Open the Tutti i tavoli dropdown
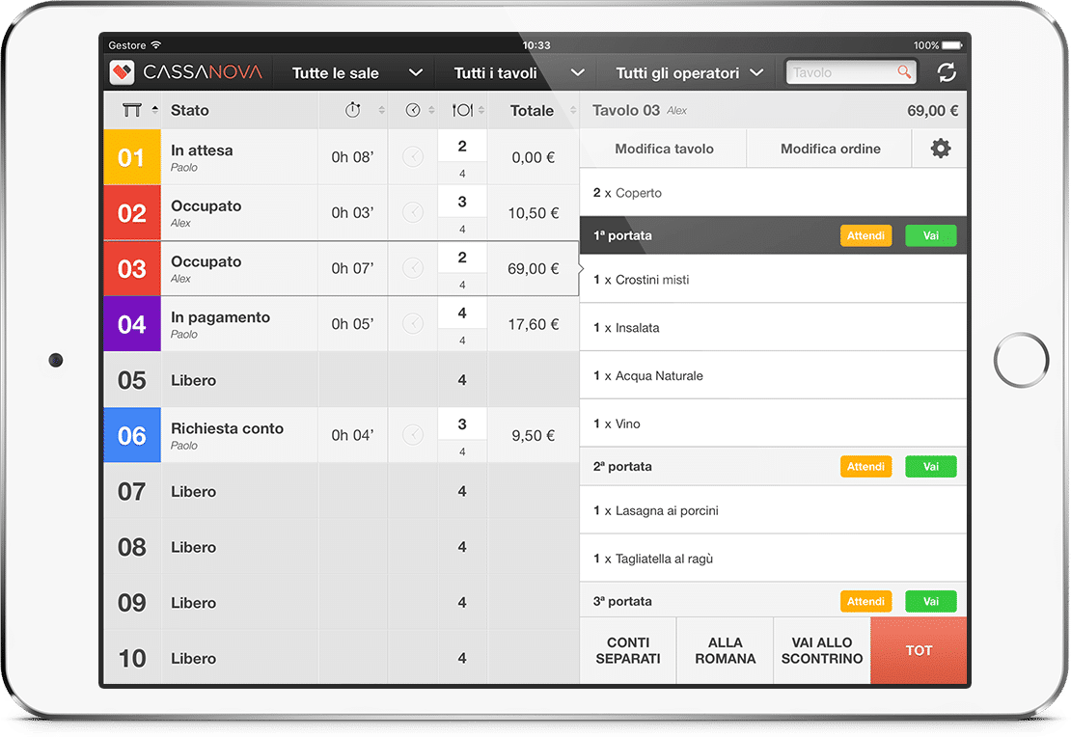The image size is (1071, 737). pyautogui.click(x=519, y=73)
